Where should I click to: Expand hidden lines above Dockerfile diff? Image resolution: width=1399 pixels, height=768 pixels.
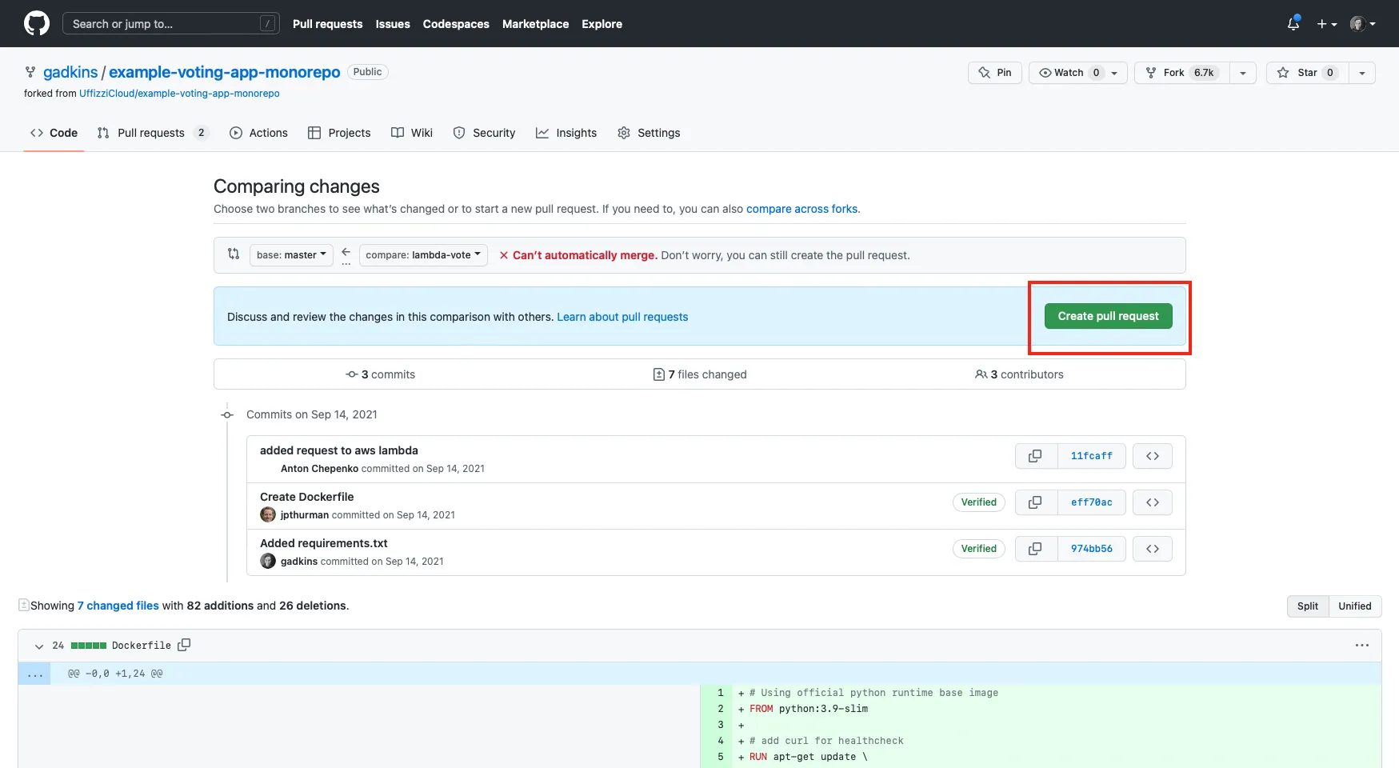pyautogui.click(x=34, y=674)
